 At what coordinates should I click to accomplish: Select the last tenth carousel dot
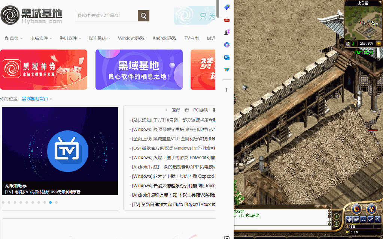coord(56,202)
